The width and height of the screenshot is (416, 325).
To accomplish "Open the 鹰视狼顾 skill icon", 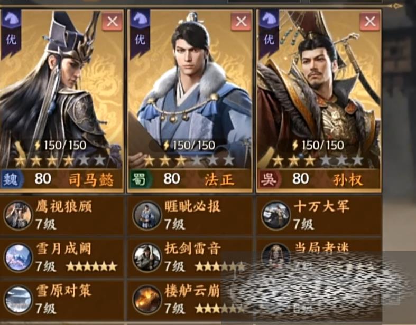I will click(19, 215).
